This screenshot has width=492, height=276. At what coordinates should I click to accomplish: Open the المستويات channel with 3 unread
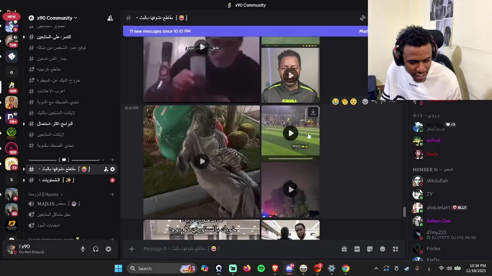coord(71,180)
